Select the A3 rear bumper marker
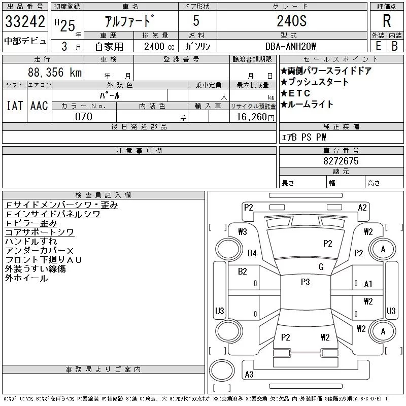Image resolution: width=406 pixels, height=406 pixels. (x=249, y=375)
